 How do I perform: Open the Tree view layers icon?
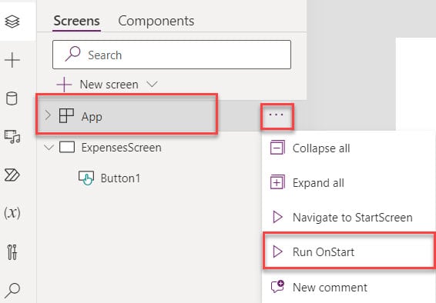click(12, 22)
